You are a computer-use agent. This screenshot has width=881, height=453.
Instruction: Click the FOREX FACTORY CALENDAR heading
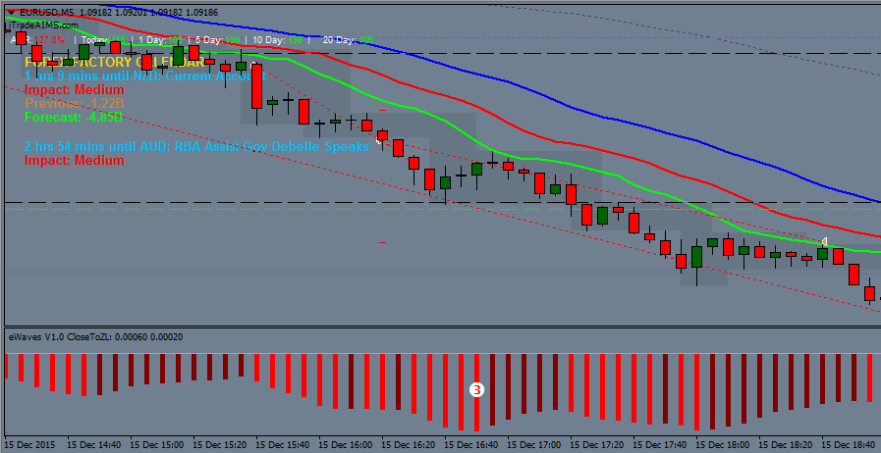[114, 62]
